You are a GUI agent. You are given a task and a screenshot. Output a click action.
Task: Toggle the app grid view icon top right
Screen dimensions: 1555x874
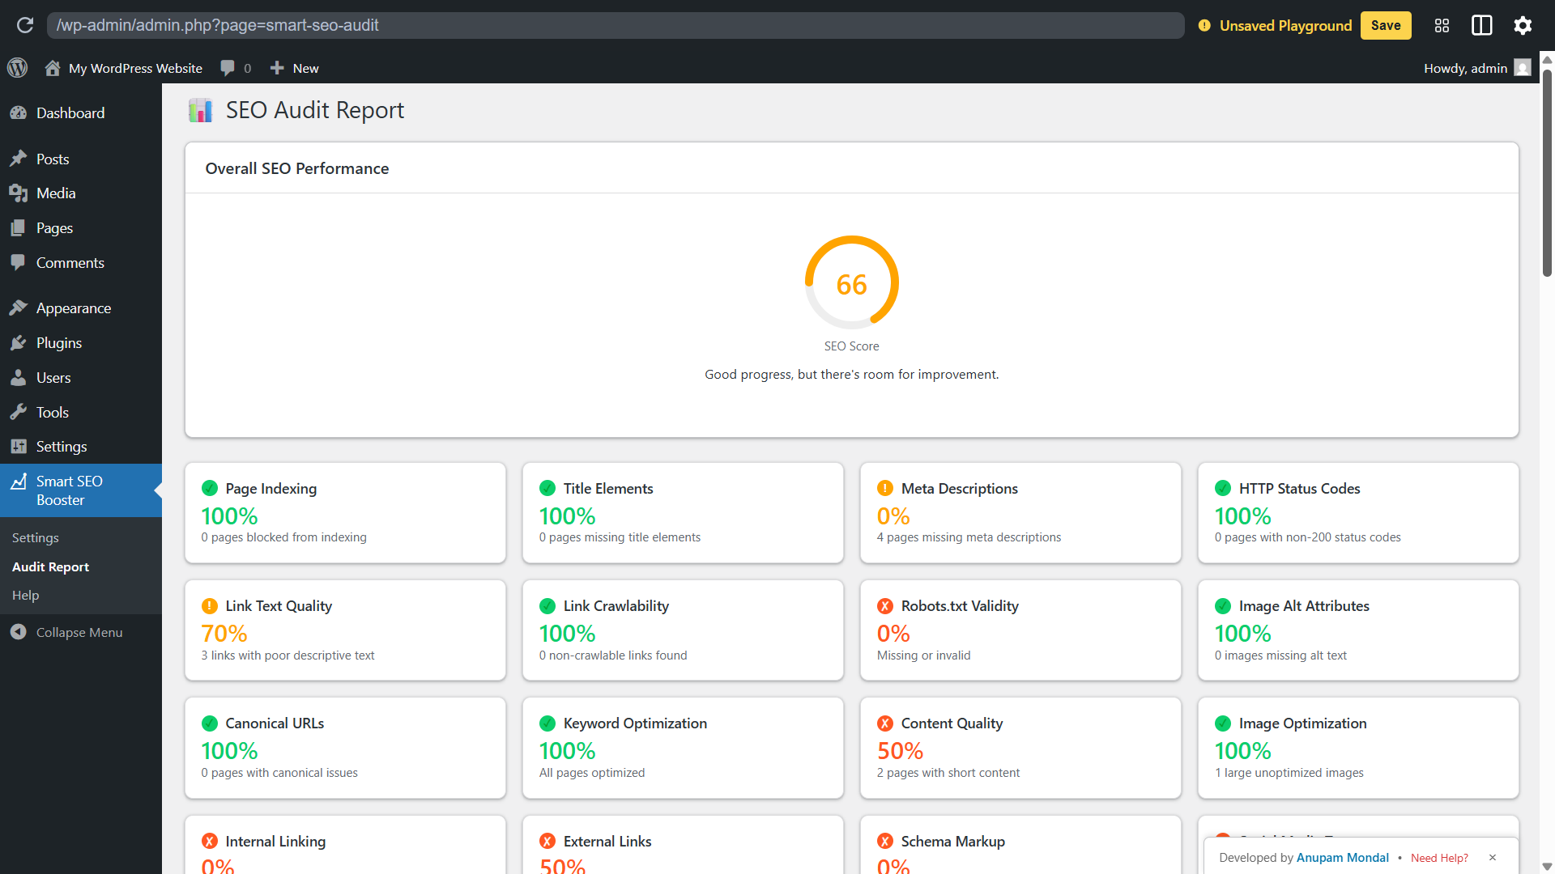1441,25
